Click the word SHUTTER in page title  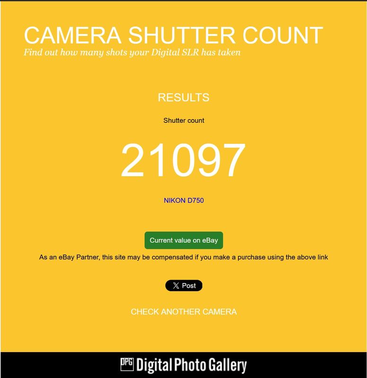[182, 35]
